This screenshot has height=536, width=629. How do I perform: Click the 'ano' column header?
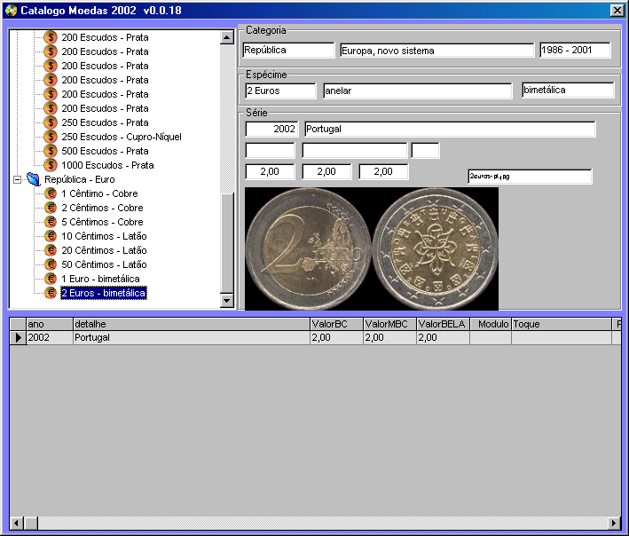(50, 324)
